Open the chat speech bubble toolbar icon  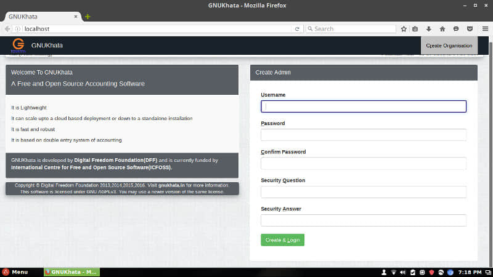(x=456, y=29)
